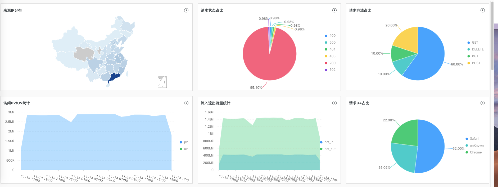The image size is (498, 187).
Task: Click the dark blue Guangdong province on map
Action: click(114, 77)
